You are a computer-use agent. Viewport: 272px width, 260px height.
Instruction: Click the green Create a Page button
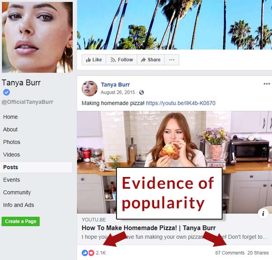coord(21,221)
